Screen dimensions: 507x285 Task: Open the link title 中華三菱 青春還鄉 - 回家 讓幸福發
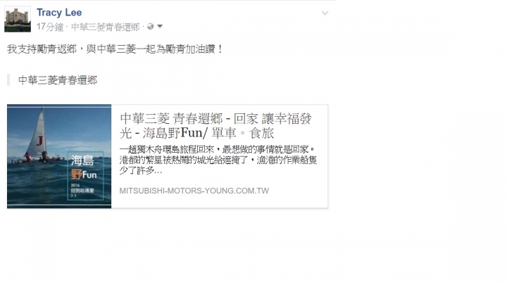click(215, 119)
